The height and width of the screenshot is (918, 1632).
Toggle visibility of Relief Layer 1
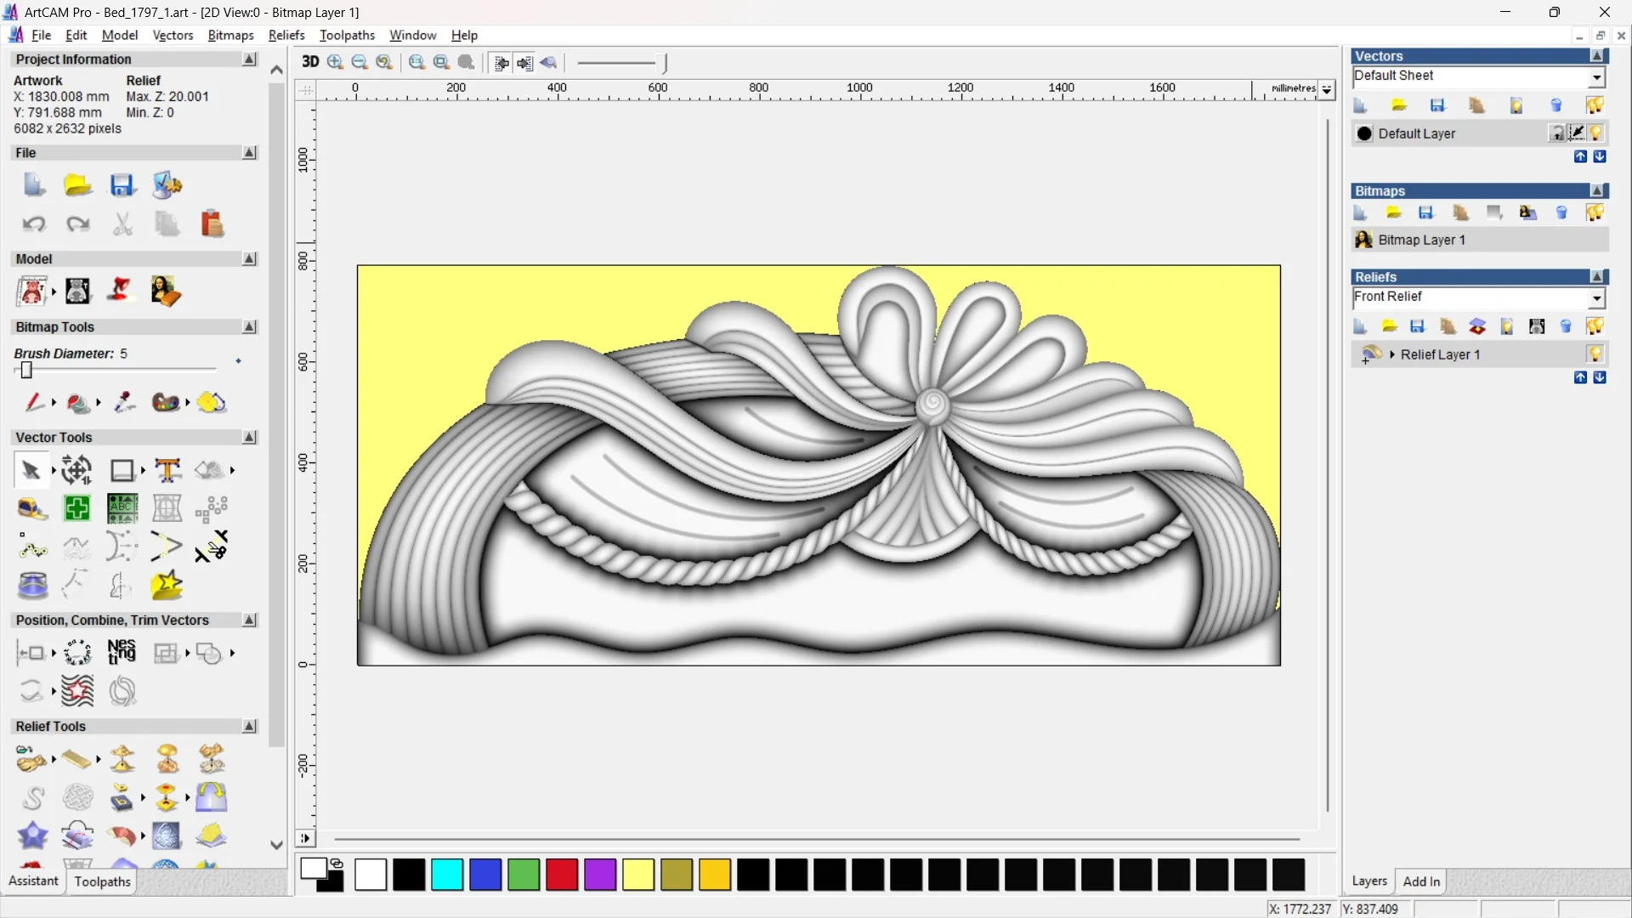pyautogui.click(x=1595, y=354)
